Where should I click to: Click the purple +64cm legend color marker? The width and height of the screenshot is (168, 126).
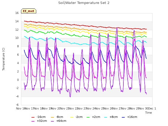pyautogui.click(x=52, y=121)
